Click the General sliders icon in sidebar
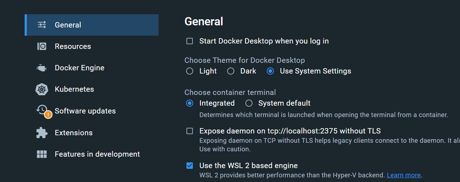The width and height of the screenshot is (460, 182). [42, 25]
